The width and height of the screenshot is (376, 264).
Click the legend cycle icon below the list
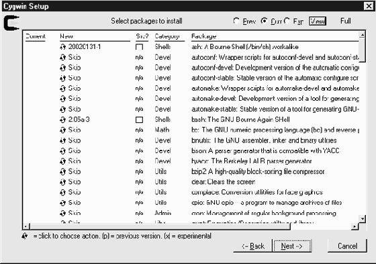pos(24,236)
